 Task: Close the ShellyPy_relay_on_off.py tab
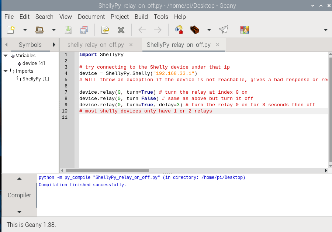pos(217,45)
